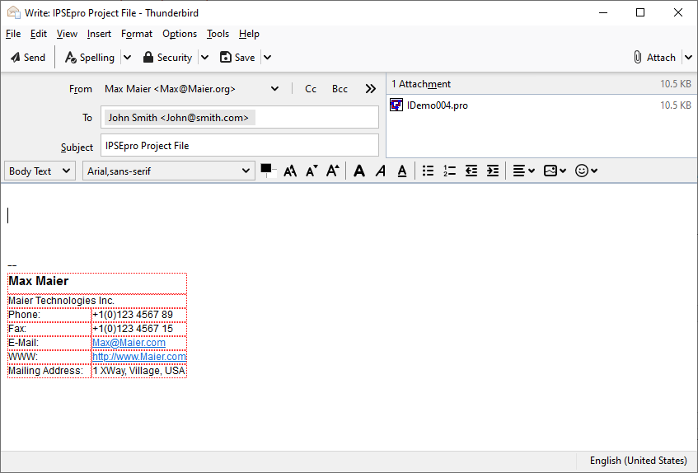698x473 pixels.
Task: Apply bulleted list
Action: [429, 171]
